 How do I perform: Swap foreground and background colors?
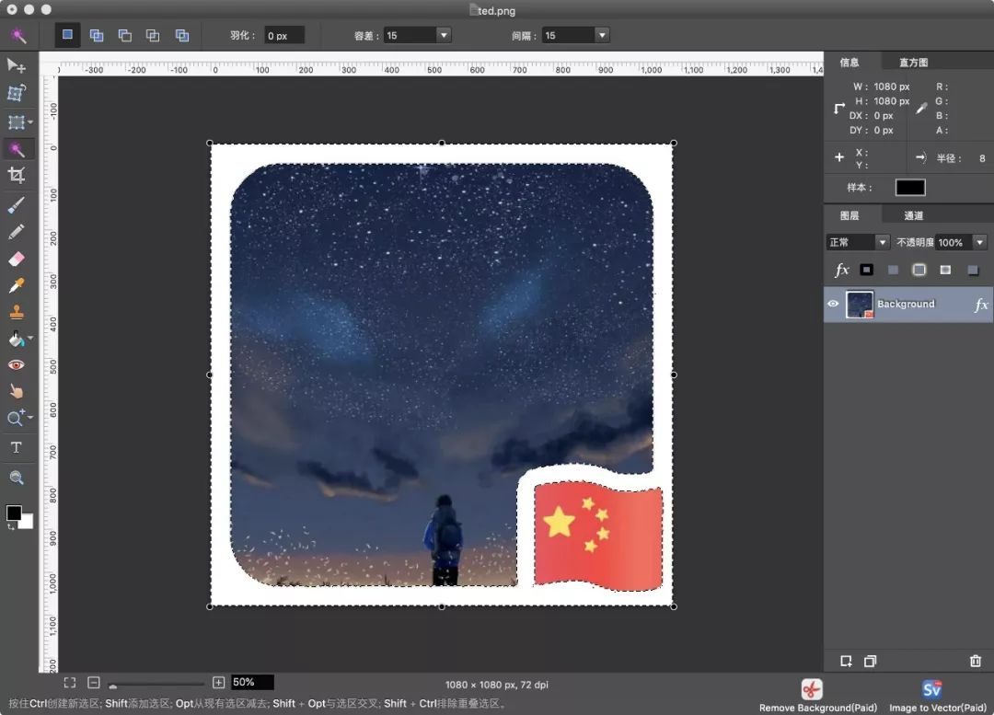pos(11,526)
